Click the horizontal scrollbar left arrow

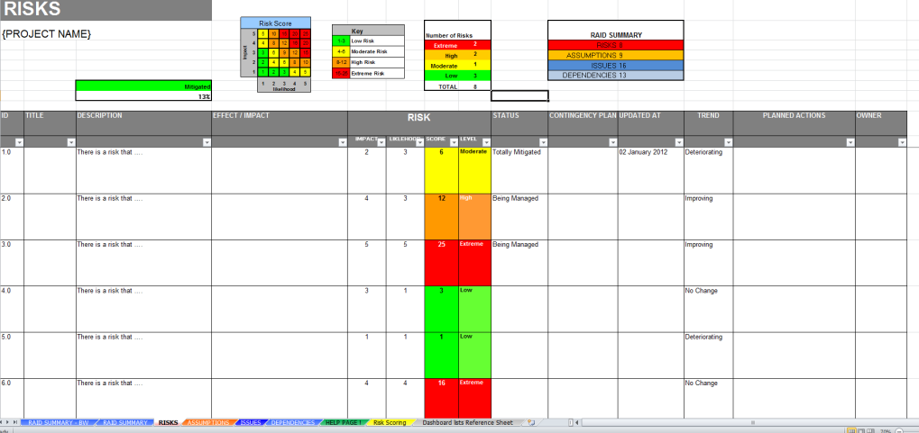[x=577, y=422]
